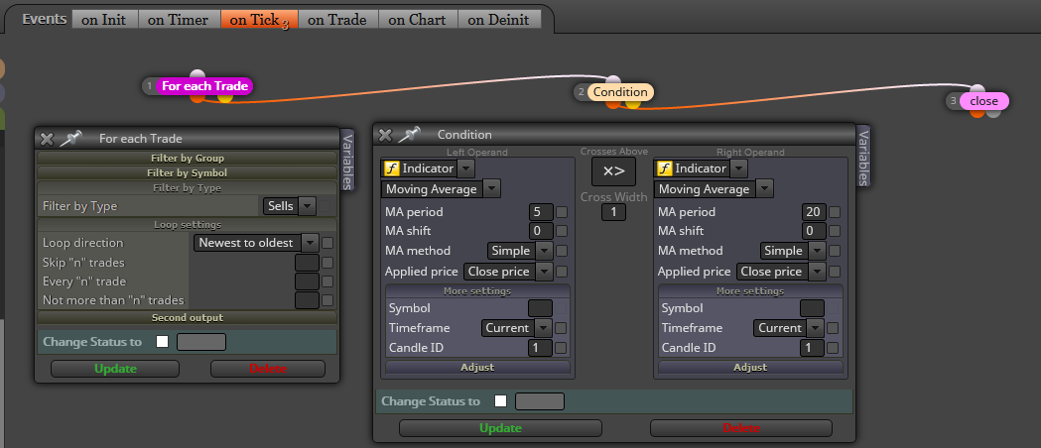Click yellow output of For each Trade node

coord(225,97)
